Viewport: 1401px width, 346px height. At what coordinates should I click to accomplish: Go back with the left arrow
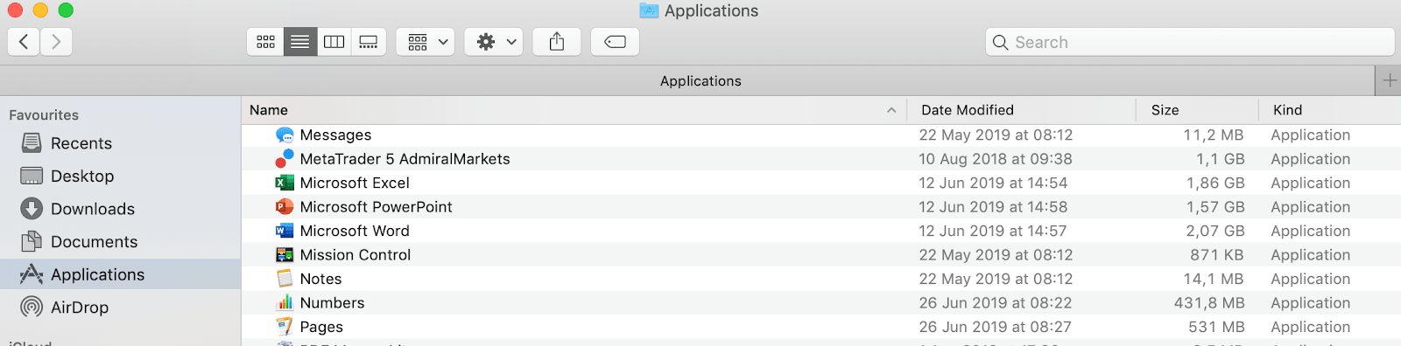pyautogui.click(x=24, y=42)
